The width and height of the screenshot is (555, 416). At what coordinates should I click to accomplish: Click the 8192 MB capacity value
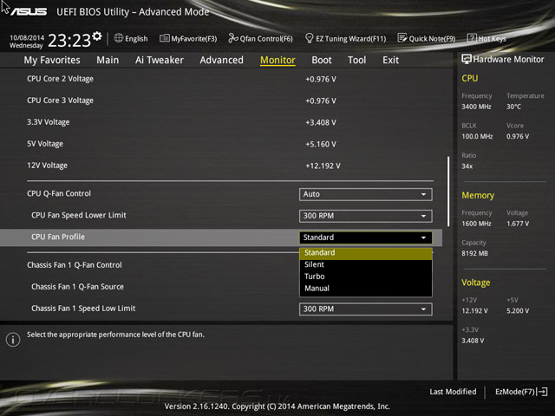point(474,253)
